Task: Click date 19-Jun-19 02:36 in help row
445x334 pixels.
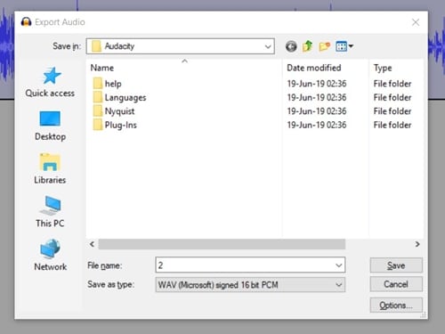Action: pyautogui.click(x=317, y=84)
